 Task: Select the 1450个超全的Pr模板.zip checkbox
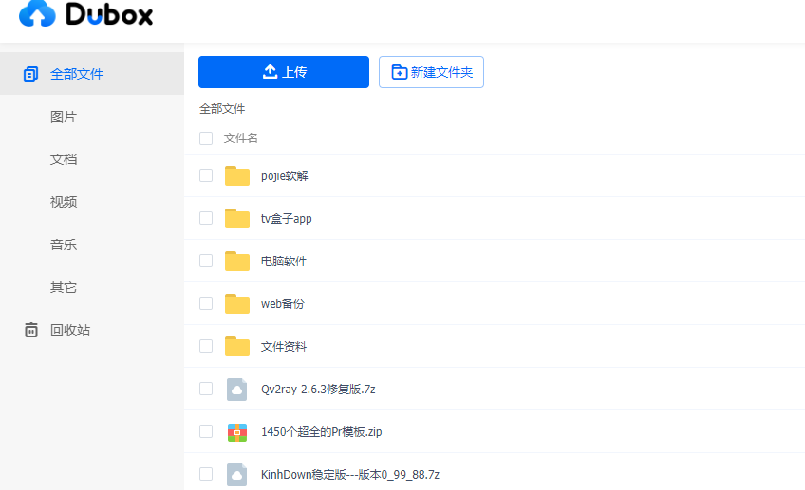click(206, 431)
